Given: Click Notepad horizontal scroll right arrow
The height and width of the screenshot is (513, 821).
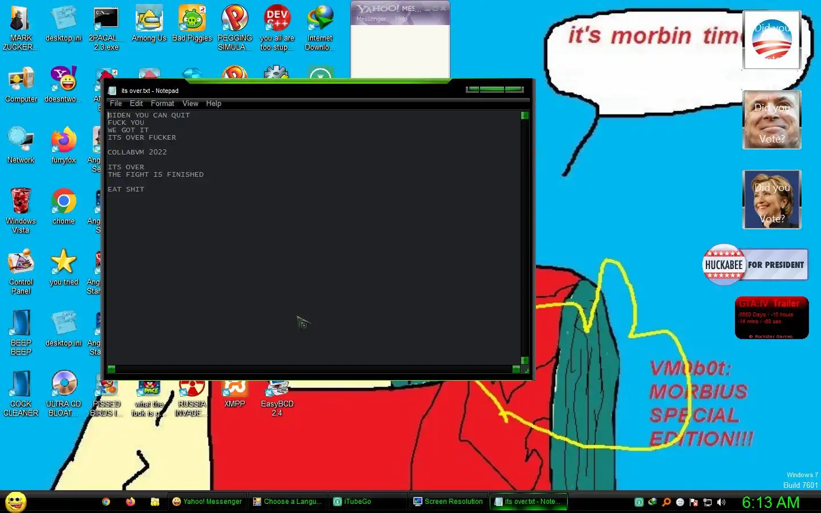Looking at the screenshot, I should pyautogui.click(x=516, y=369).
